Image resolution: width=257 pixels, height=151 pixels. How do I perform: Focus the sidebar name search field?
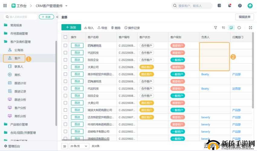tap(20, 17)
